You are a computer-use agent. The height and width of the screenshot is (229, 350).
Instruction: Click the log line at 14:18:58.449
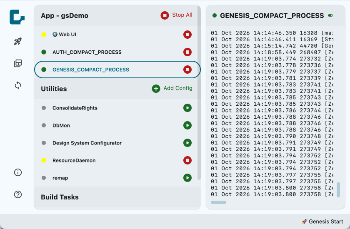point(272,52)
